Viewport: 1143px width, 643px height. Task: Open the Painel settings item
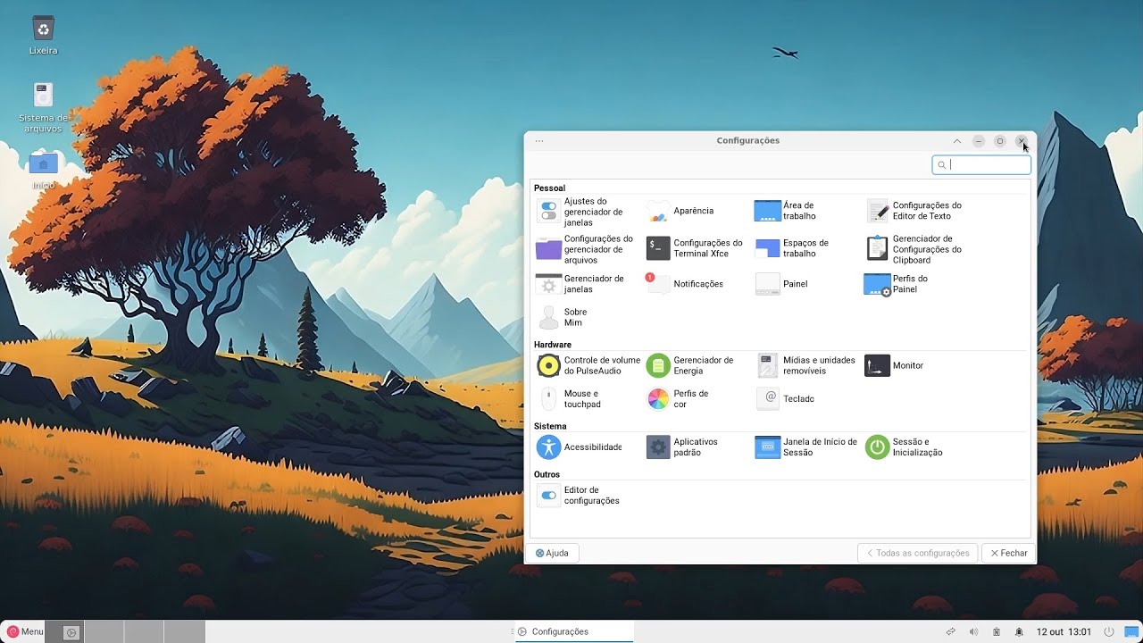coord(781,284)
